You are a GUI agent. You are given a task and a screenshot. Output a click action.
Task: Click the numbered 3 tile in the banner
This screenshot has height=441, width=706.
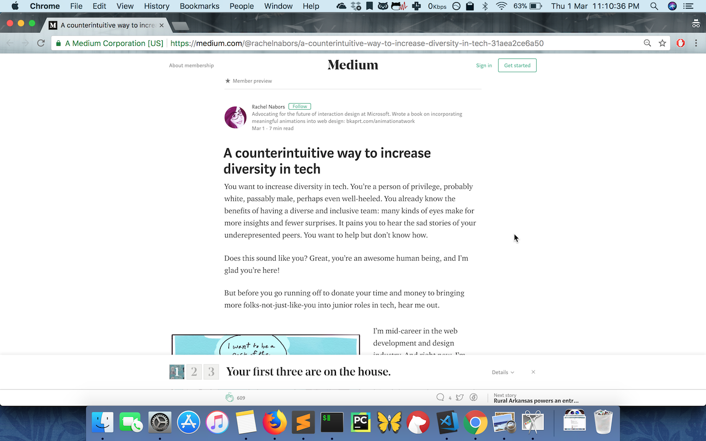pyautogui.click(x=211, y=372)
